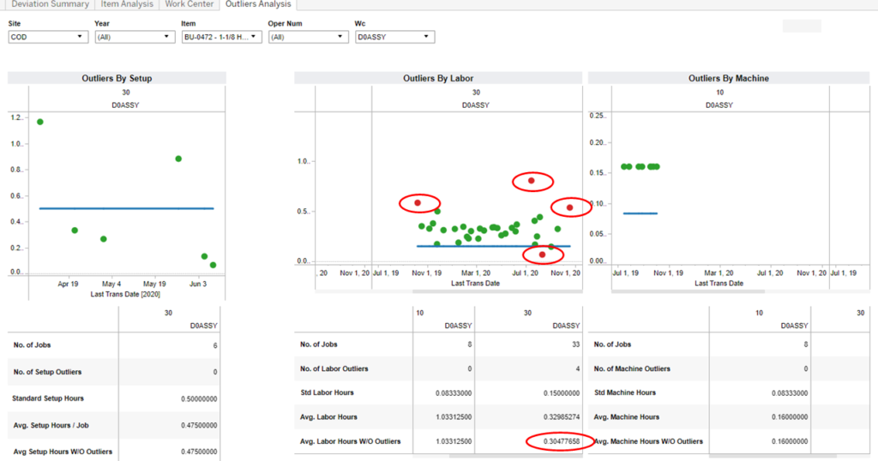The image size is (878, 461).
Task: Click the Outliers By Labor chart title
Action: click(438, 78)
